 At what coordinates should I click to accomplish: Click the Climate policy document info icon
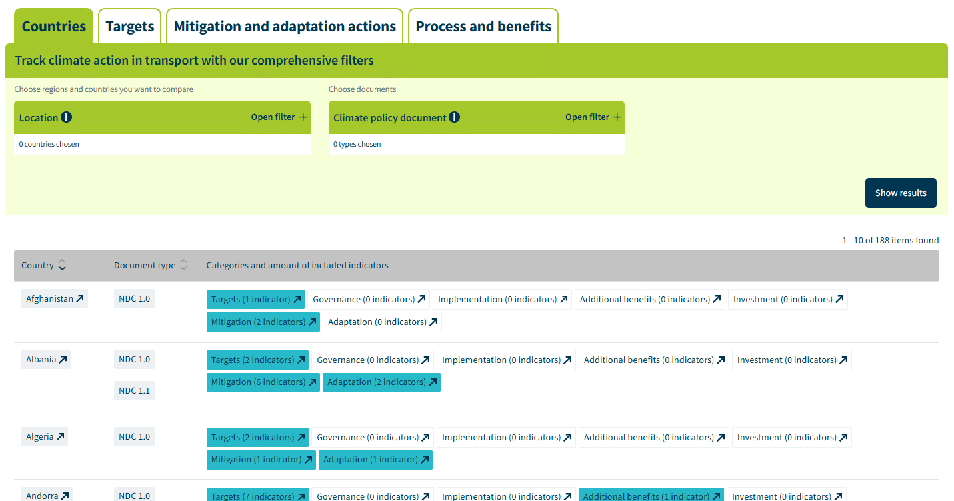(454, 117)
